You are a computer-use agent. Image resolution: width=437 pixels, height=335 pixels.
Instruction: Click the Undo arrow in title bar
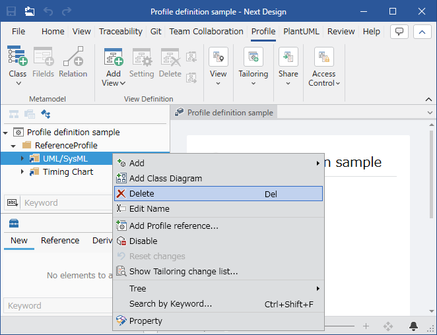[48, 11]
